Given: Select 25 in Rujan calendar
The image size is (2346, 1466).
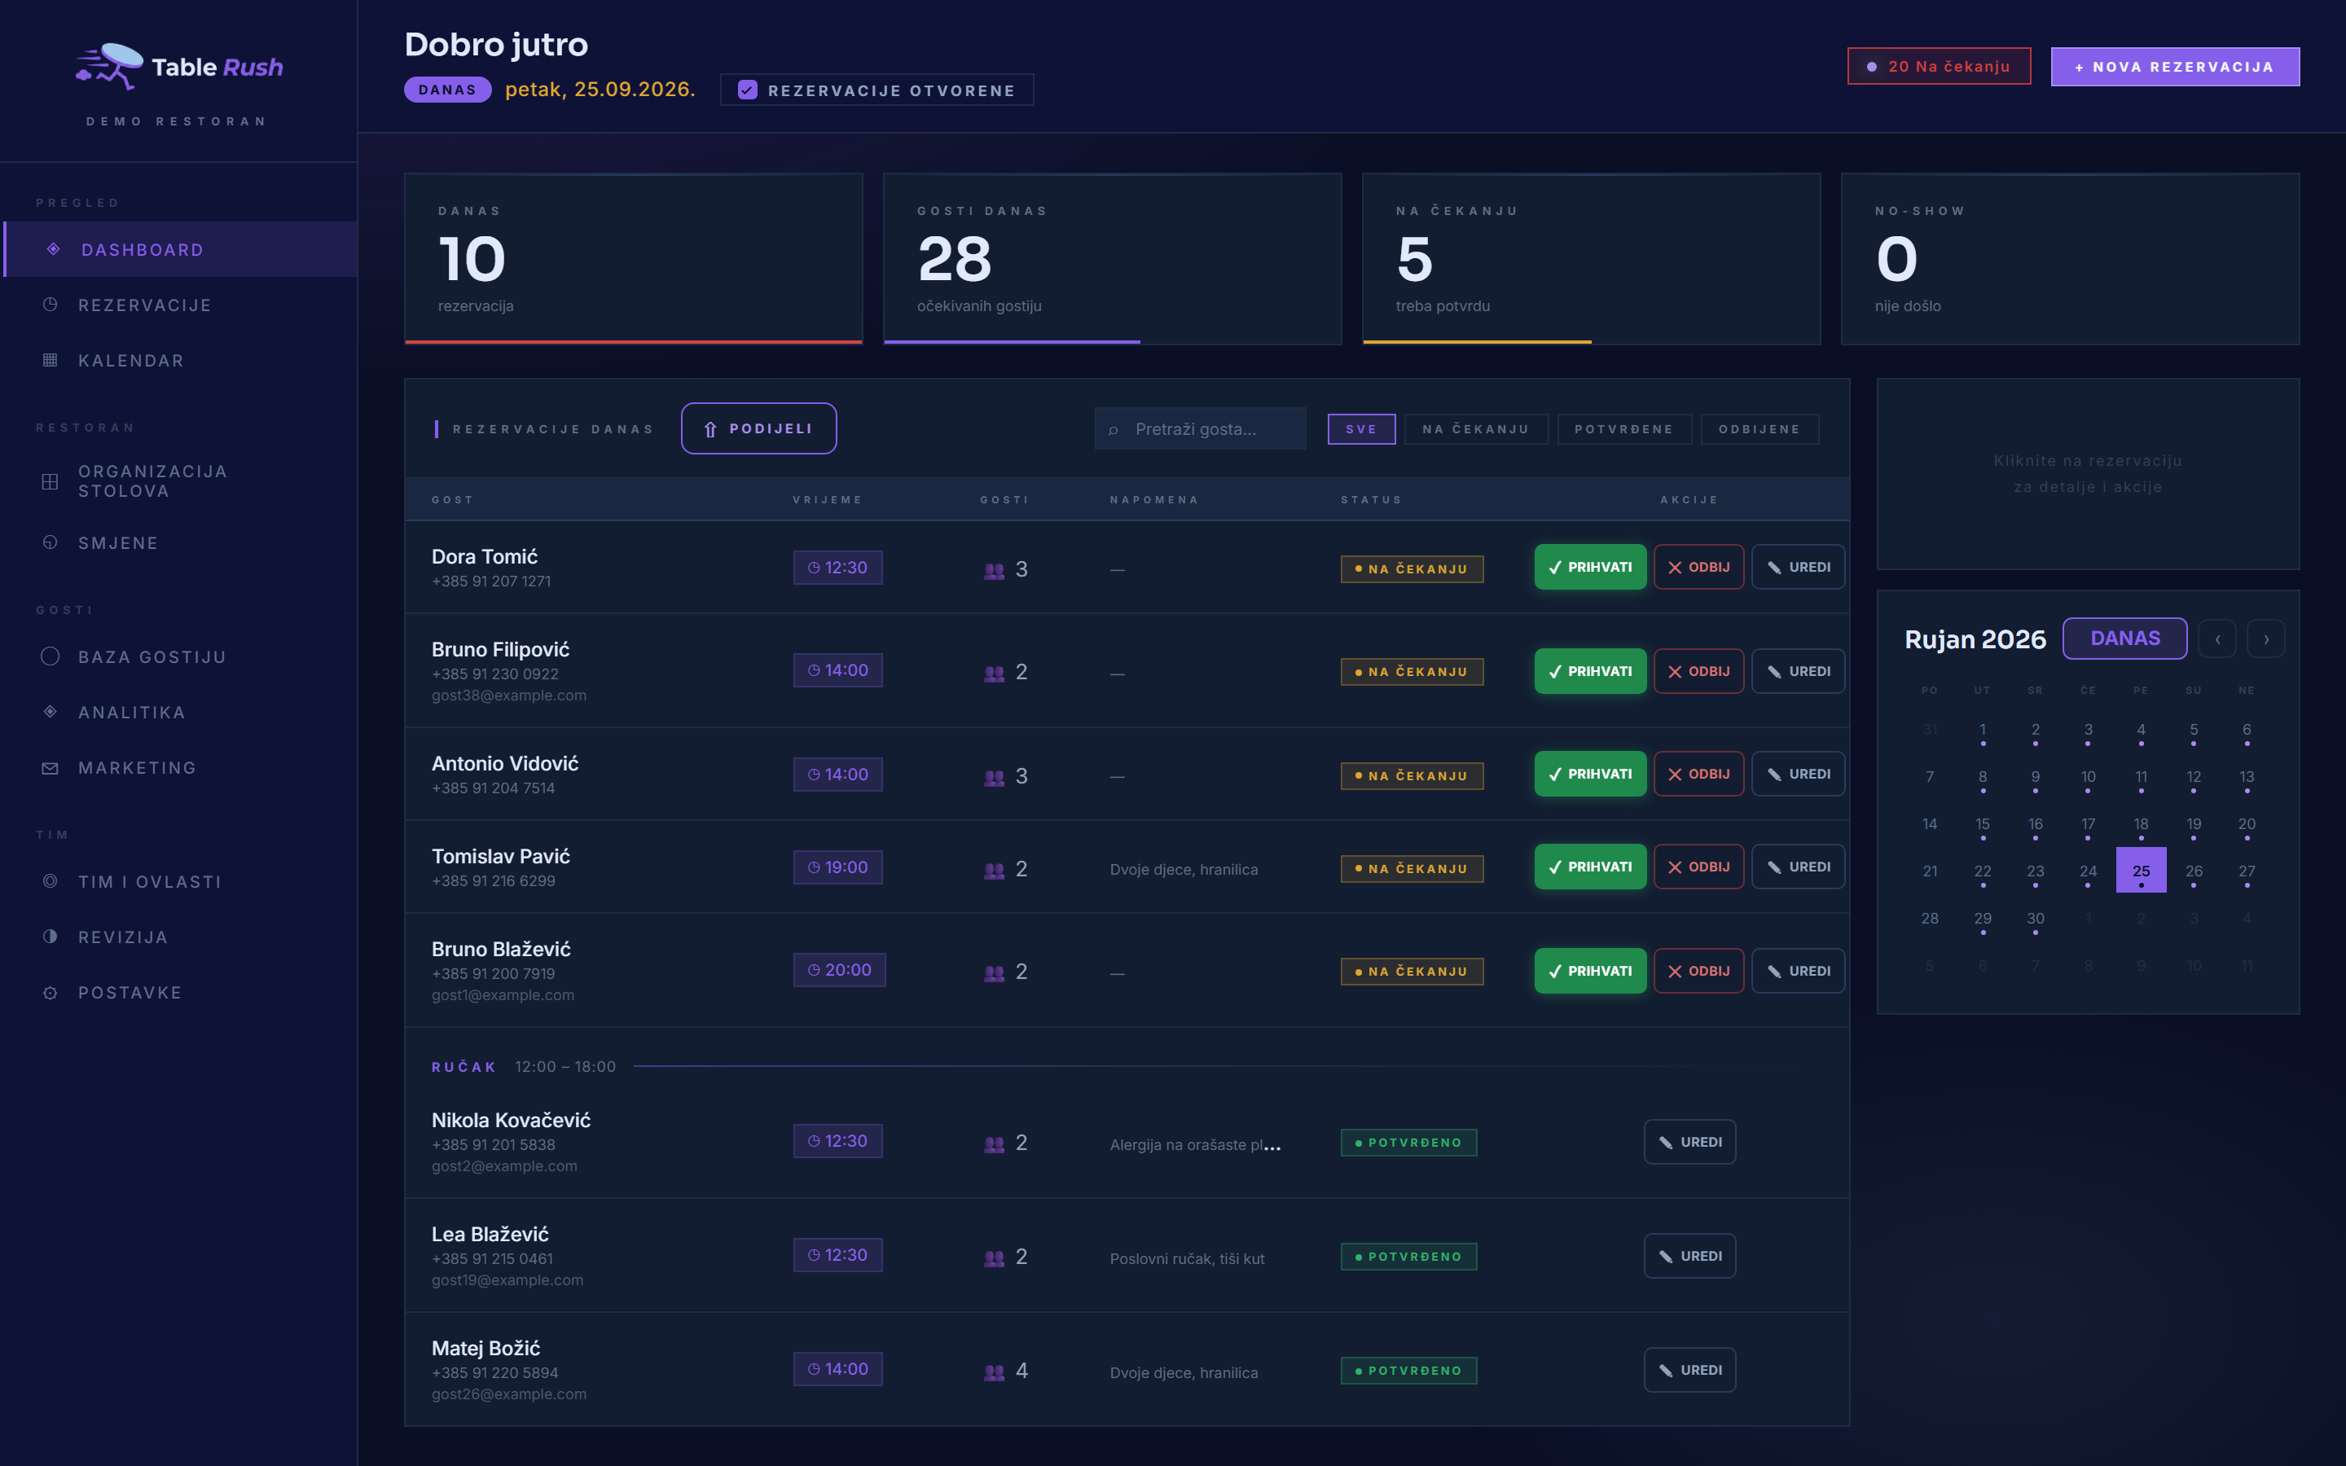Looking at the screenshot, I should pos(2141,871).
